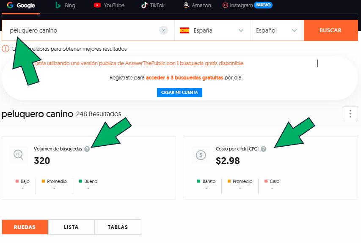Open the three-dot options menu
361x243 pixels.
click(x=350, y=114)
